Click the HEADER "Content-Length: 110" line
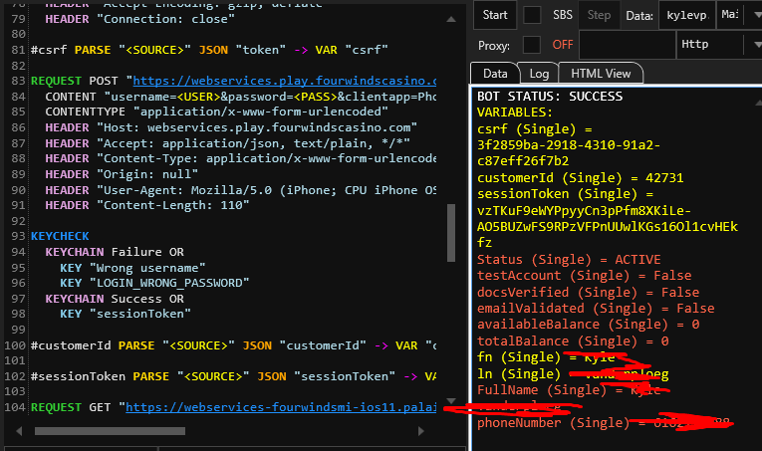 coord(147,205)
